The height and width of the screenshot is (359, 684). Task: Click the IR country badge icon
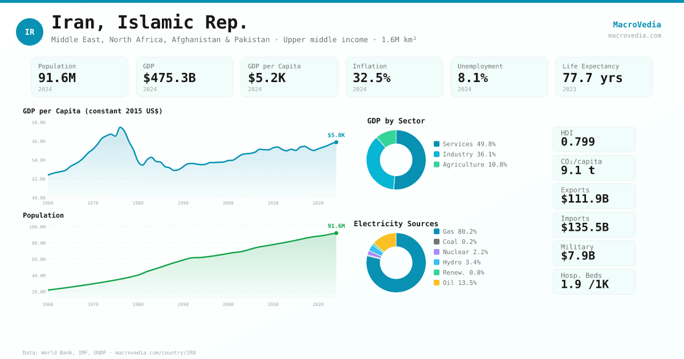(30, 32)
